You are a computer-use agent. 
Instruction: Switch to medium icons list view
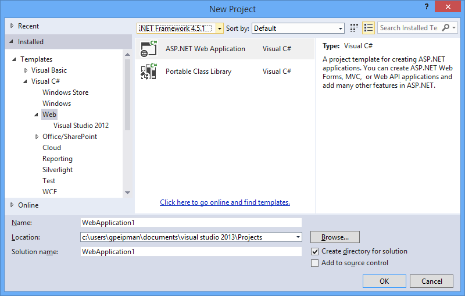(x=369, y=28)
